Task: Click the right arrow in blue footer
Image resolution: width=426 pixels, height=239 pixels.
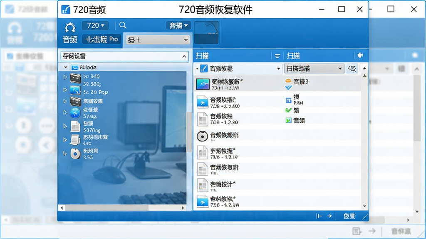Action: click(x=329, y=216)
